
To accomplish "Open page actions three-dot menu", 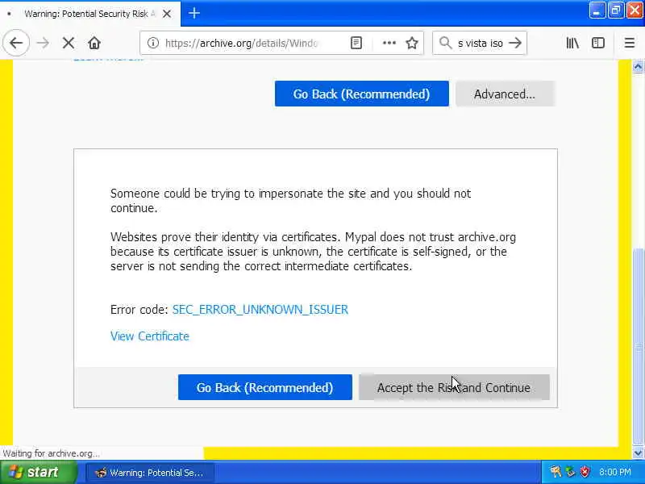I will [x=389, y=43].
